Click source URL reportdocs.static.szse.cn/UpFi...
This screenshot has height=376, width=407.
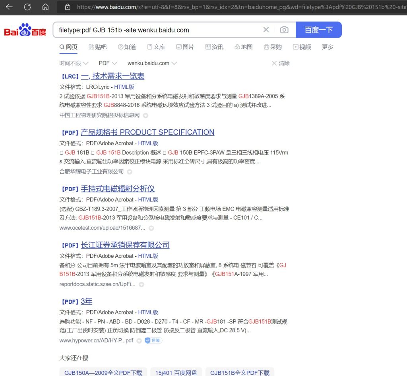click(x=97, y=284)
